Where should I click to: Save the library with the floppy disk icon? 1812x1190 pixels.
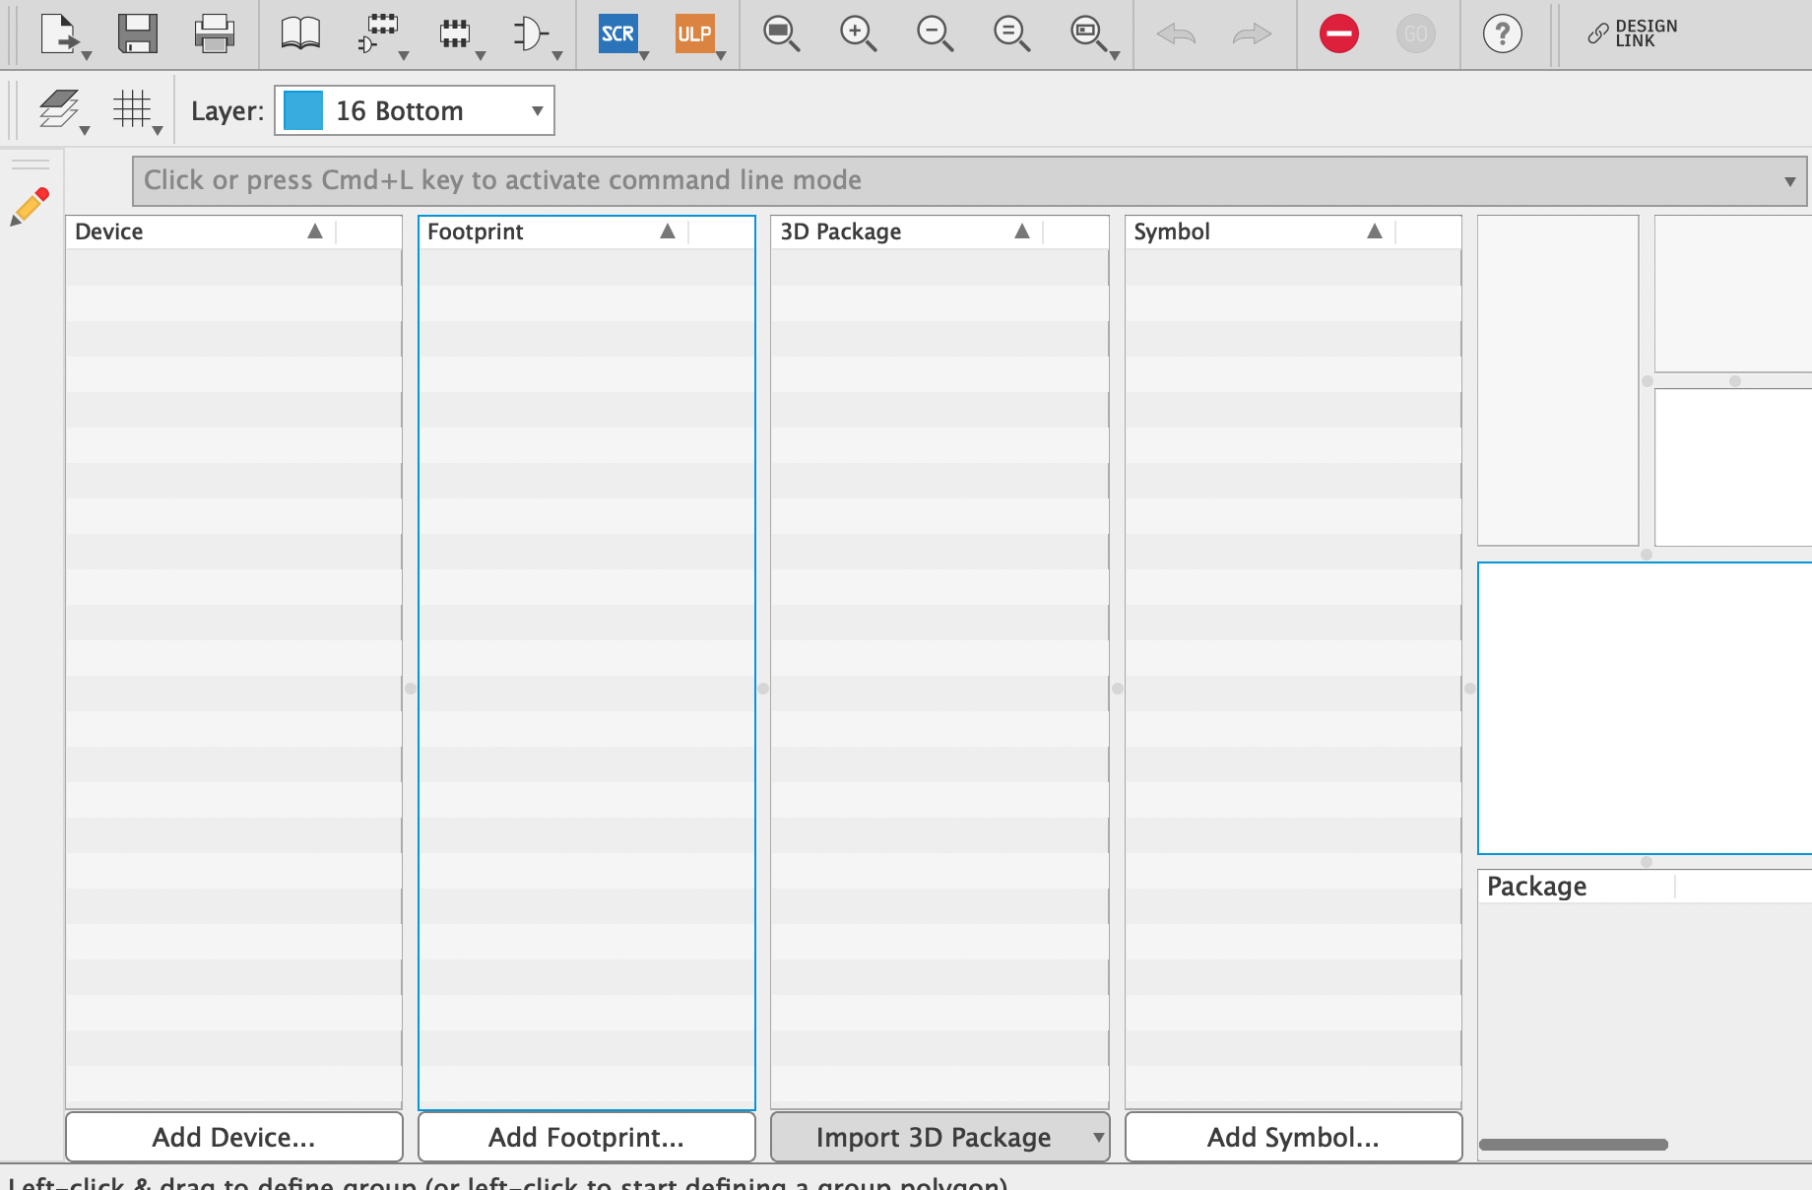138,33
